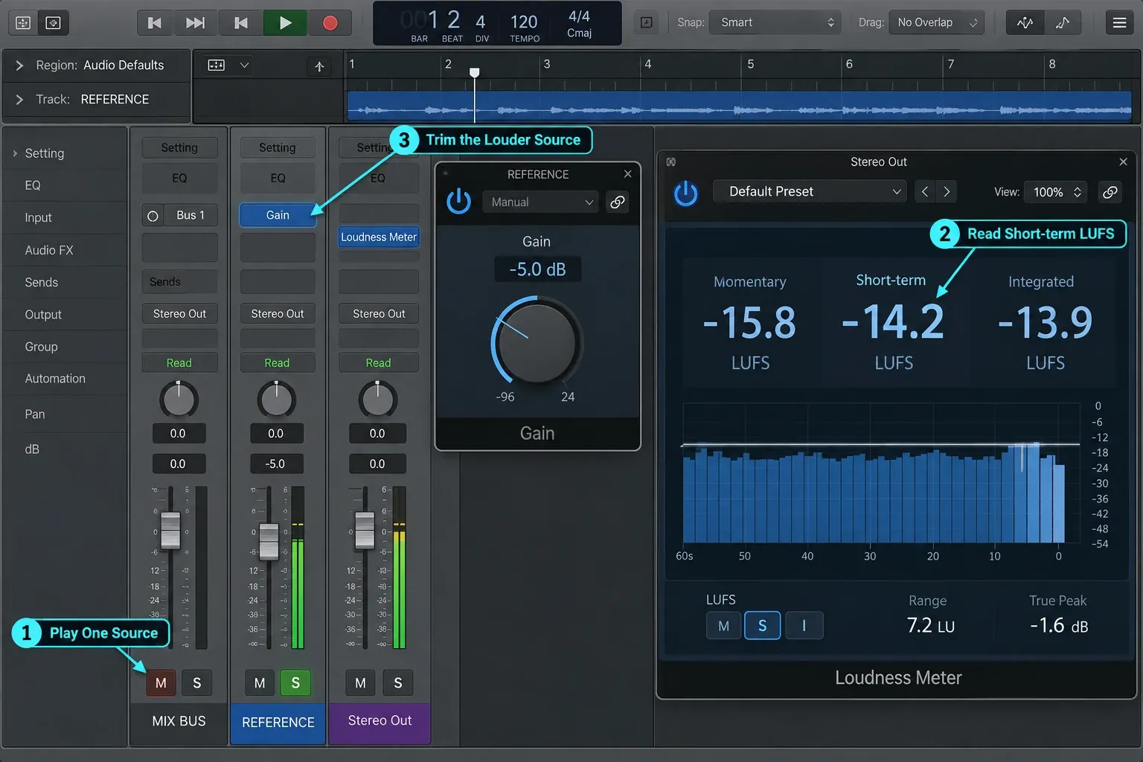The image size is (1143, 762).
Task: Click the go-to-beginning icon left of Play
Action: (x=241, y=23)
